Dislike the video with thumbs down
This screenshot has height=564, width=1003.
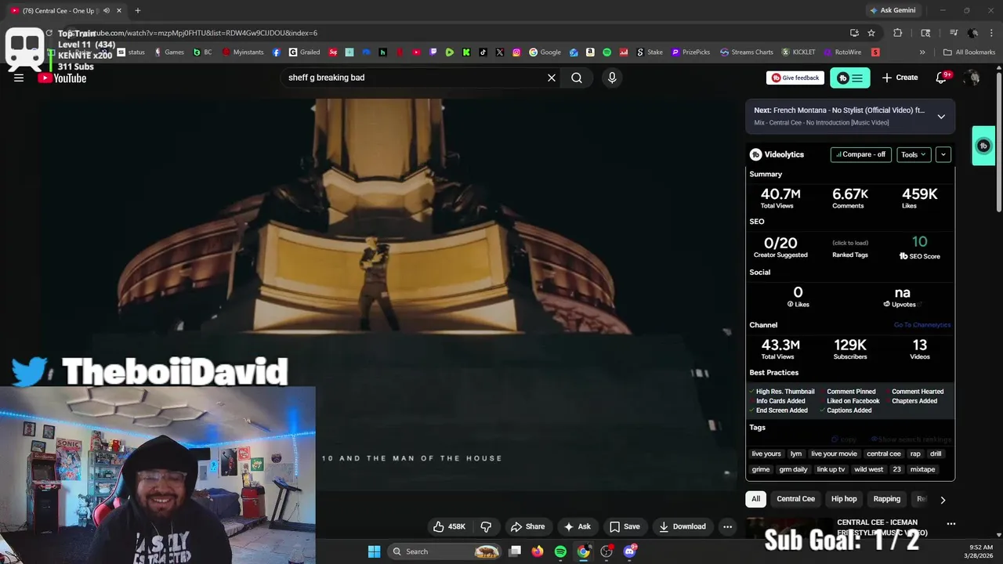tap(486, 526)
